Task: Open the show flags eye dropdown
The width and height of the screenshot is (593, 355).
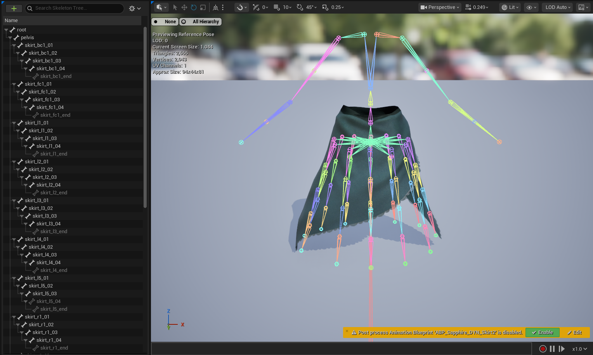Action: click(531, 7)
